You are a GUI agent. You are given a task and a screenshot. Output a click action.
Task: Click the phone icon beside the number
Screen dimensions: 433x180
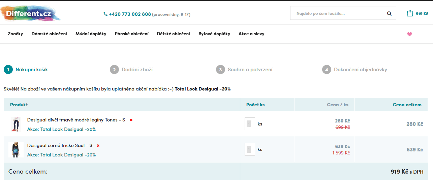105,14
